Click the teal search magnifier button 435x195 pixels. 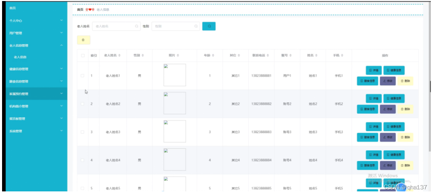(x=209, y=26)
